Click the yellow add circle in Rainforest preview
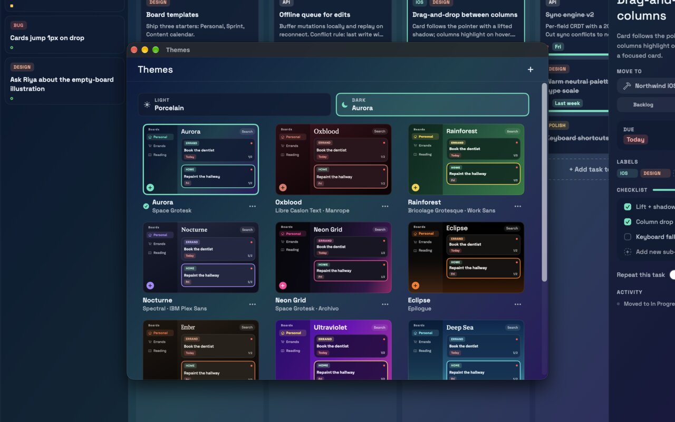Image resolution: width=675 pixels, height=422 pixels. (416, 187)
